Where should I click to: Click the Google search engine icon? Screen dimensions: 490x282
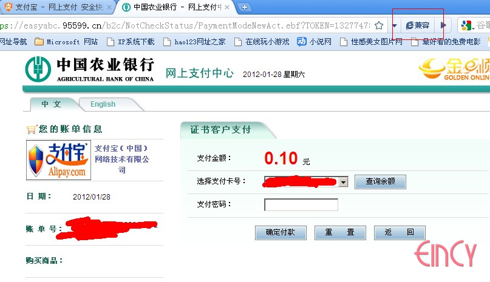tap(466, 25)
